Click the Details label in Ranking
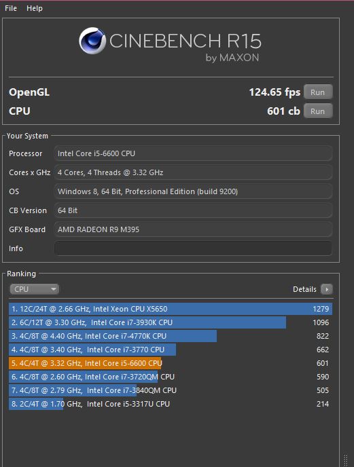Image resolution: width=354 pixels, height=467 pixels. [304, 289]
